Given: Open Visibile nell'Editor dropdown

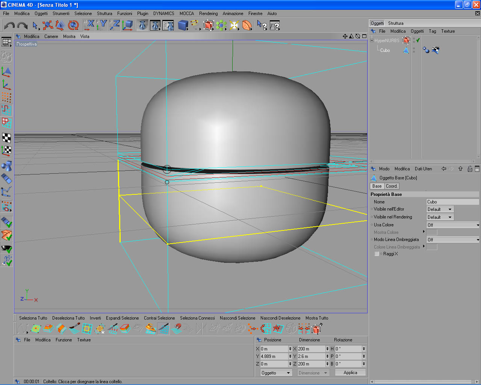Looking at the screenshot, I should coord(440,209).
